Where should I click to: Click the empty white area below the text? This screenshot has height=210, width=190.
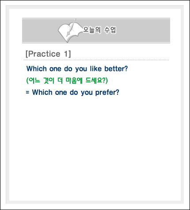click(95, 148)
